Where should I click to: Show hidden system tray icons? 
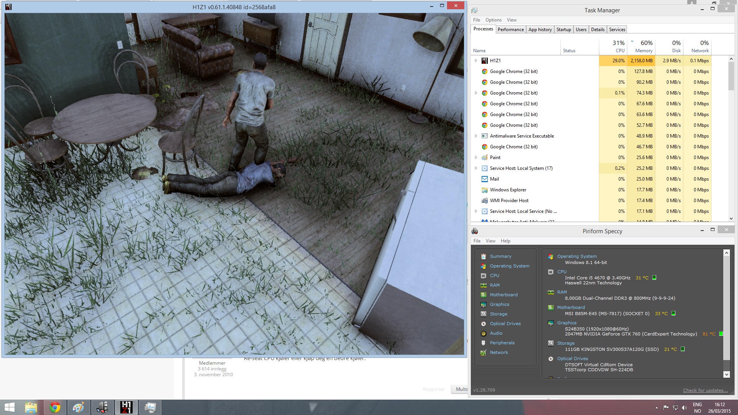(657, 408)
